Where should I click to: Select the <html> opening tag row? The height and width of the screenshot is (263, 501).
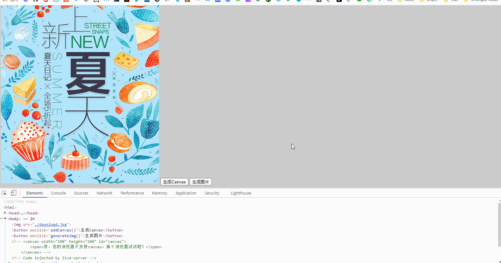pyautogui.click(x=10, y=207)
